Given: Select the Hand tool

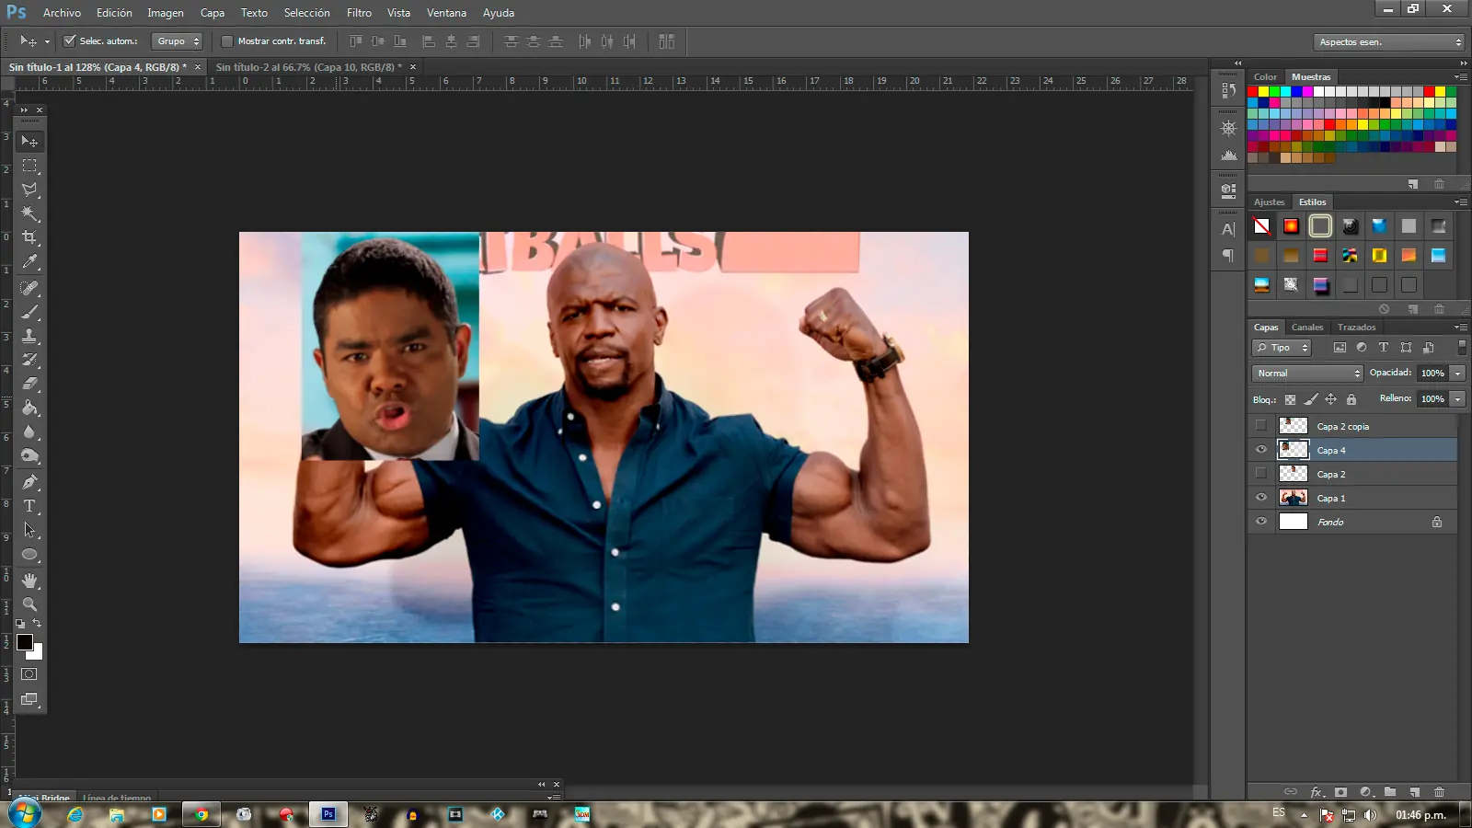Looking at the screenshot, I should click(29, 581).
